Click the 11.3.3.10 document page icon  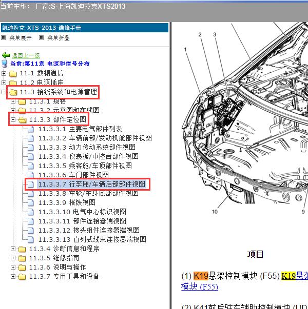(x=31, y=212)
